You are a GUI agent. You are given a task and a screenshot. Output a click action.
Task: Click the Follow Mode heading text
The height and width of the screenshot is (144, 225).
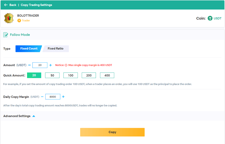pos(20,35)
